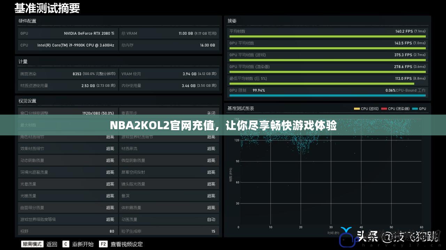This screenshot has width=446, height=250.
Task: Click the C key icon for 重新开始
Action: click(x=66, y=244)
